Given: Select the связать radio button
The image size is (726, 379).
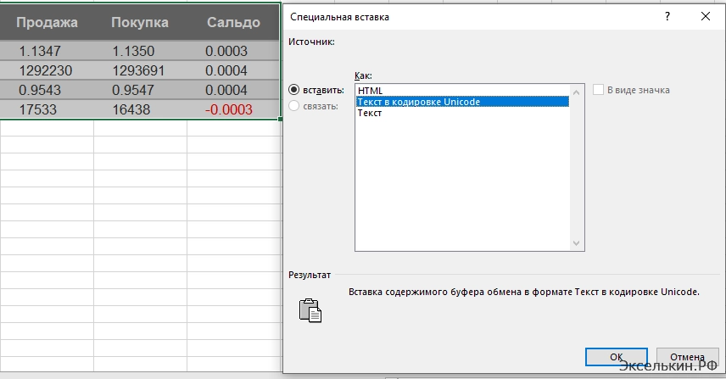Looking at the screenshot, I should tap(294, 106).
